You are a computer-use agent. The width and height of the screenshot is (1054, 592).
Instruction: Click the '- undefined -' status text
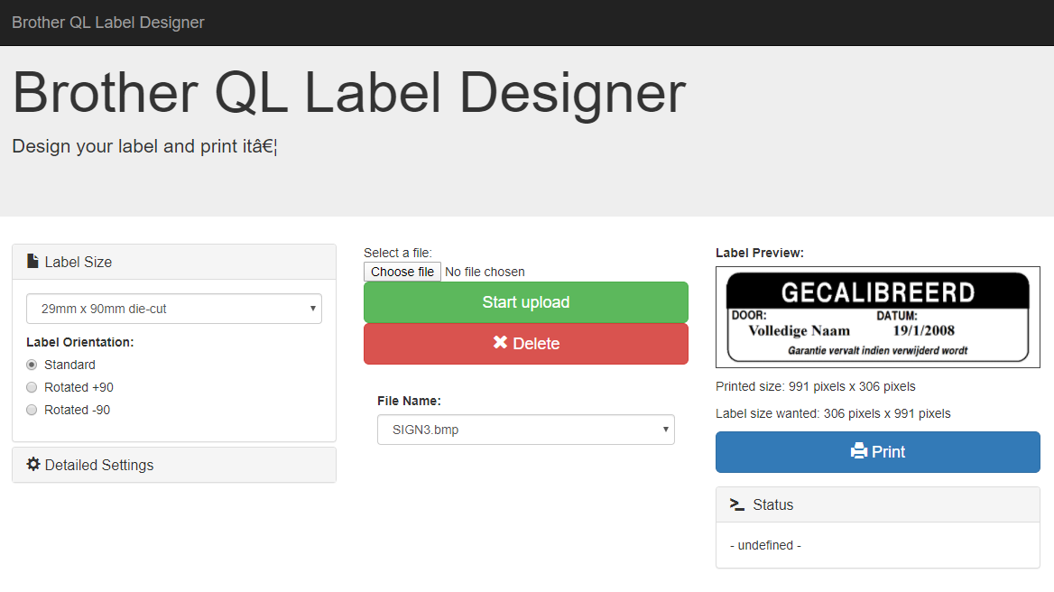click(x=765, y=545)
